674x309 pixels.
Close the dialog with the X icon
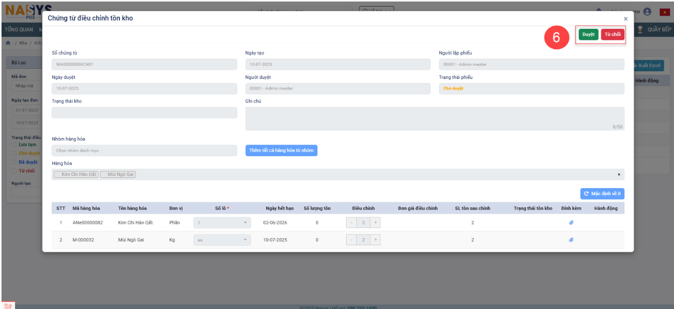[625, 19]
